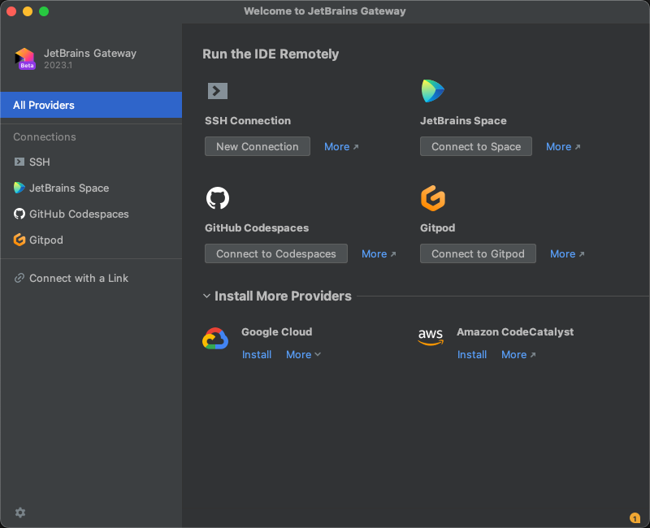Click the Connect to Space button
Image resolution: width=650 pixels, height=528 pixels.
[x=476, y=146]
